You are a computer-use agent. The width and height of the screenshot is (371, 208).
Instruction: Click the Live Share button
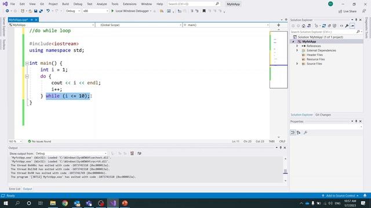(347, 12)
